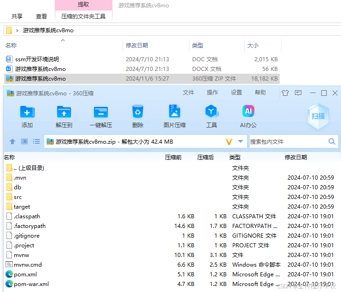Click 游戏推荐系统cv8mo in Explorer address bar
Screen dimensions: 341x292
tap(48, 30)
